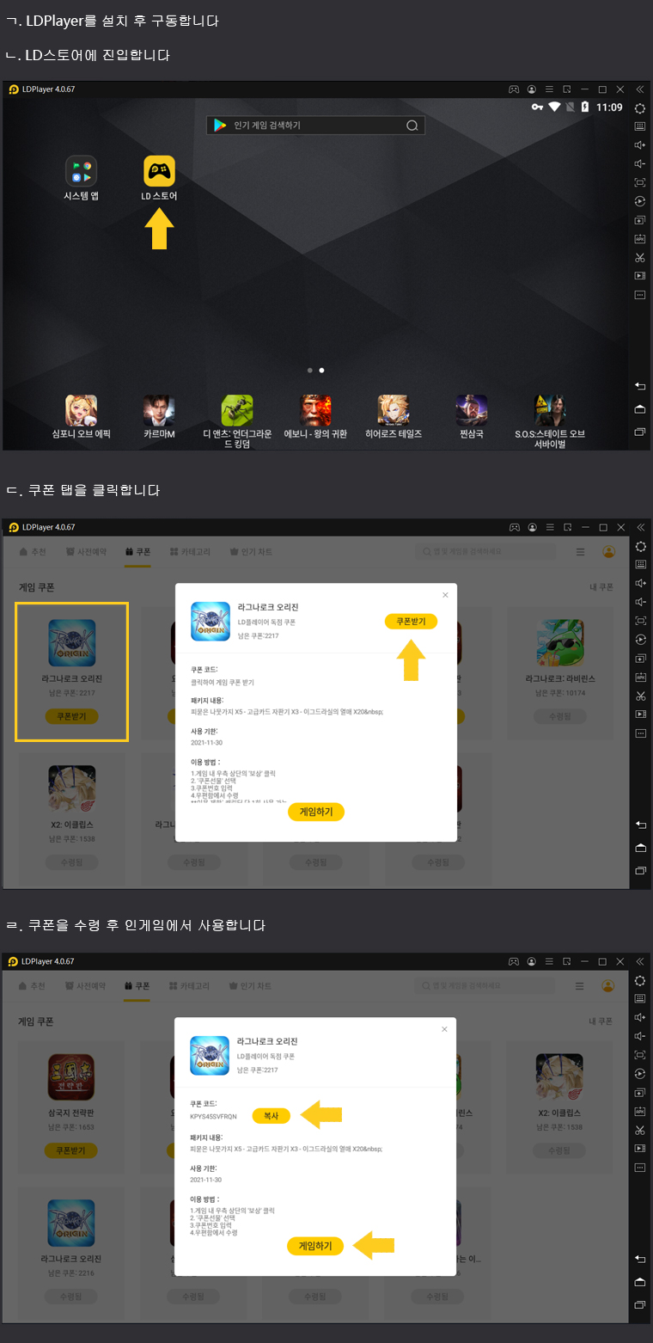Click Android back arrow in step ㄹ window sidebar

pos(640,1259)
